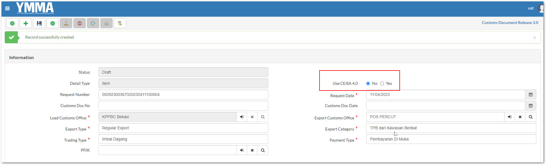This screenshot has width=546, height=165.
Task: Click the trash delete icon
Action: [120, 23]
